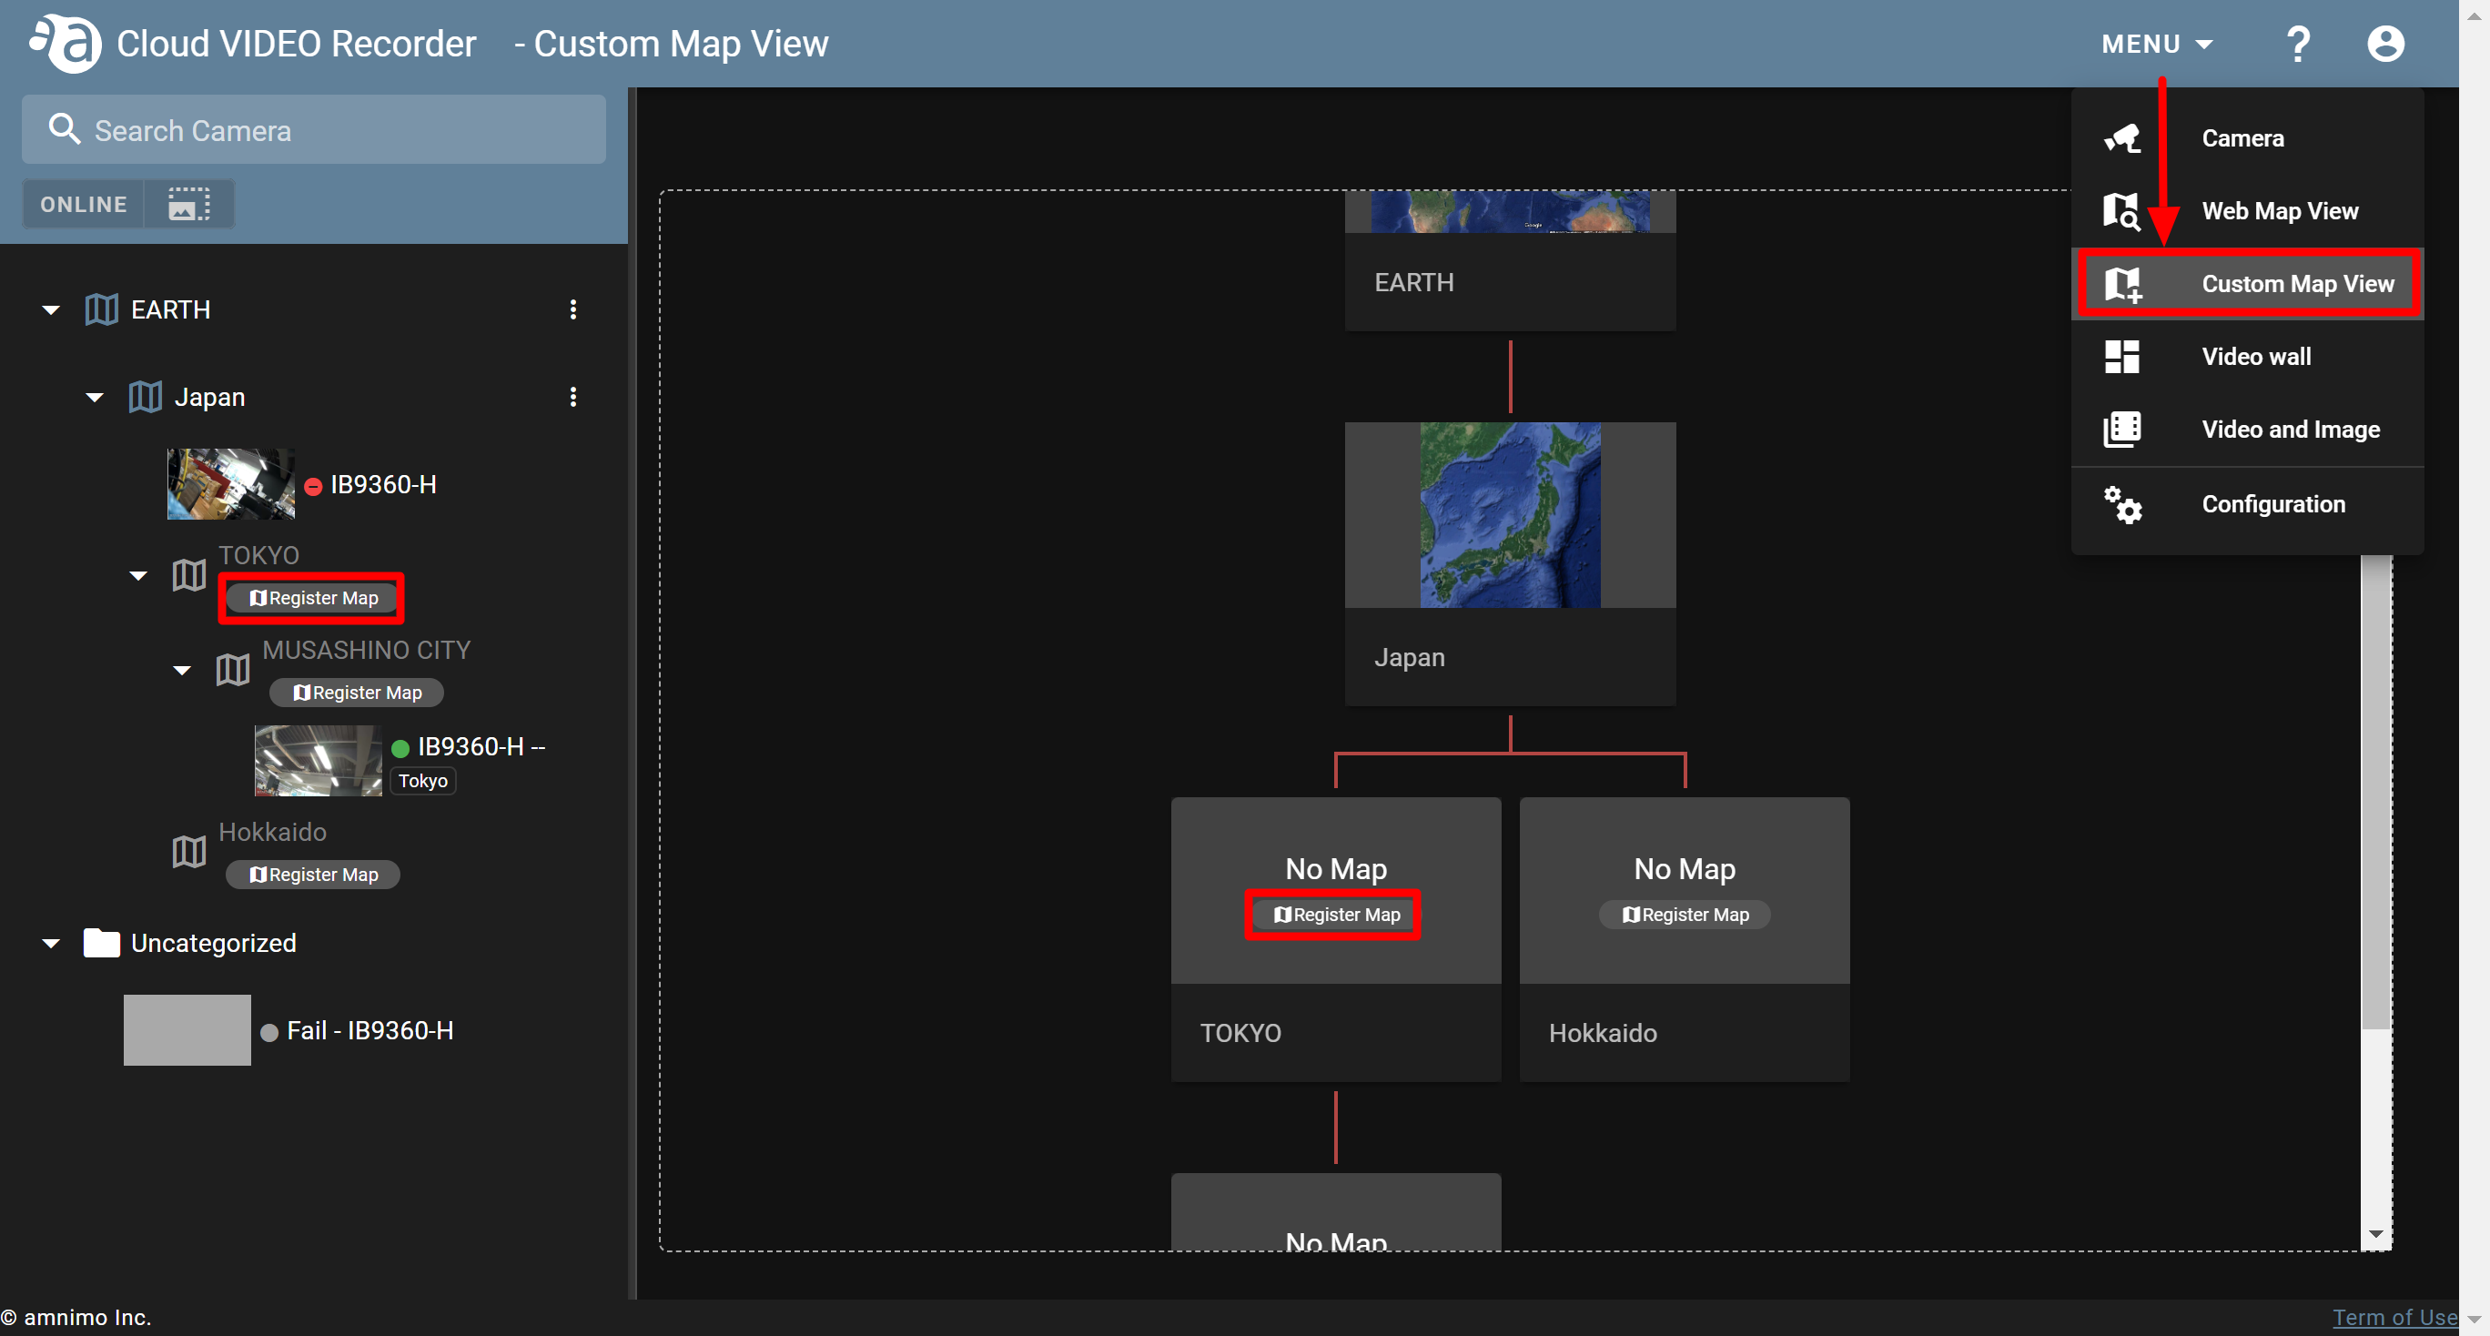Click Register Map under Hokkaido in sidebar
The image size is (2490, 1336).
coord(312,875)
